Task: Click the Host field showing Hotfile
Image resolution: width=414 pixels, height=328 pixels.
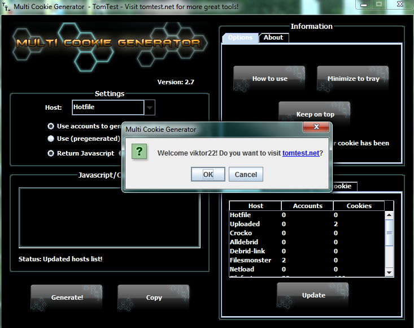Action: (108, 107)
